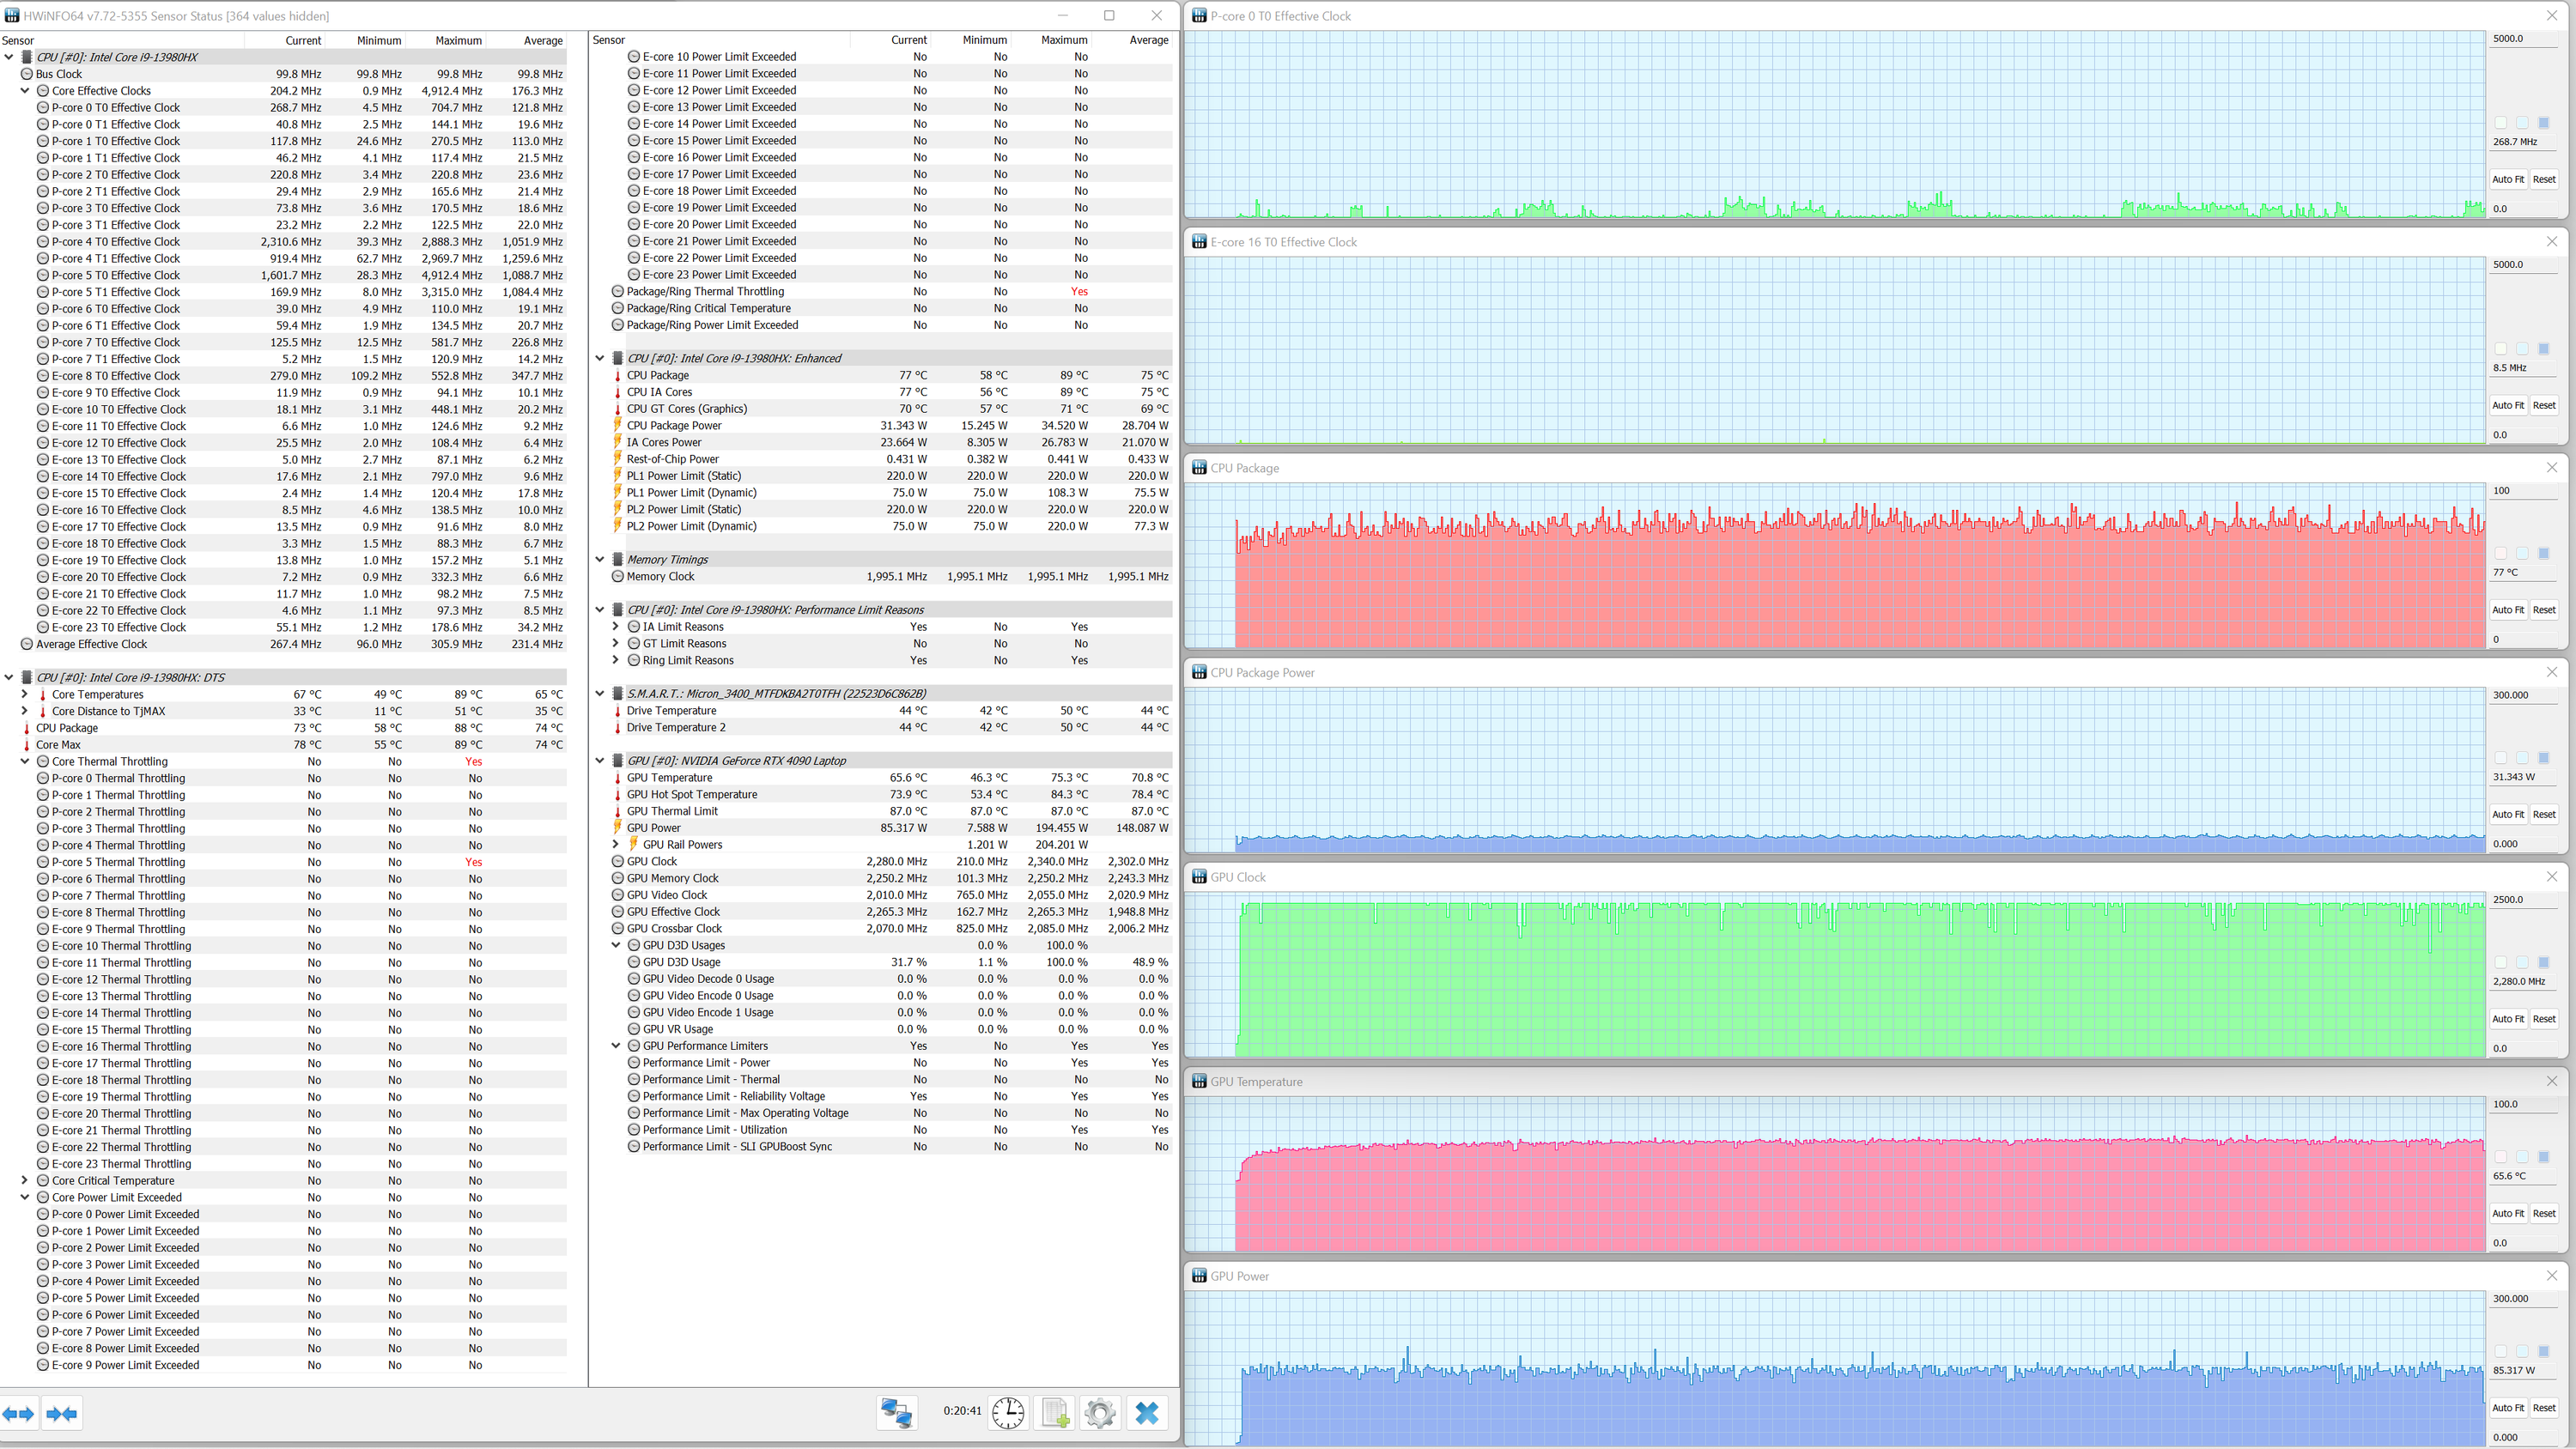Expand the GPU Rail Powers entry
Viewport: 2576px width, 1449px height.
[x=616, y=844]
